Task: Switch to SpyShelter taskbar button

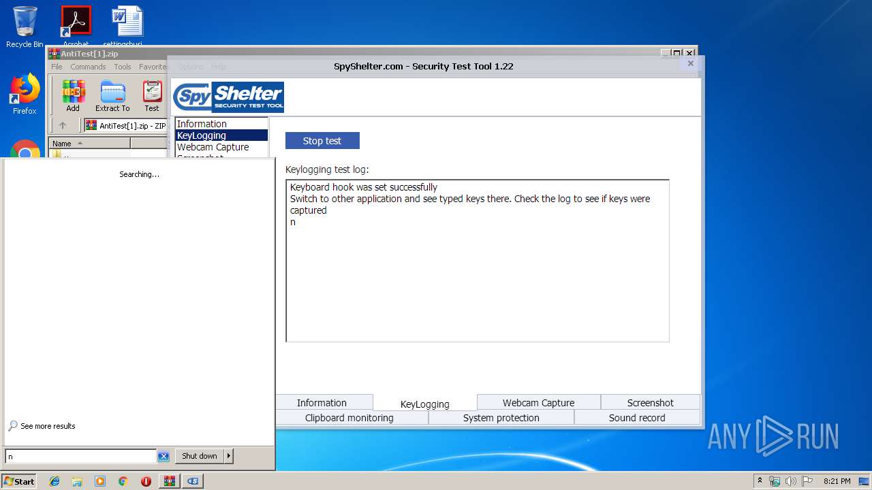Action: click(193, 481)
